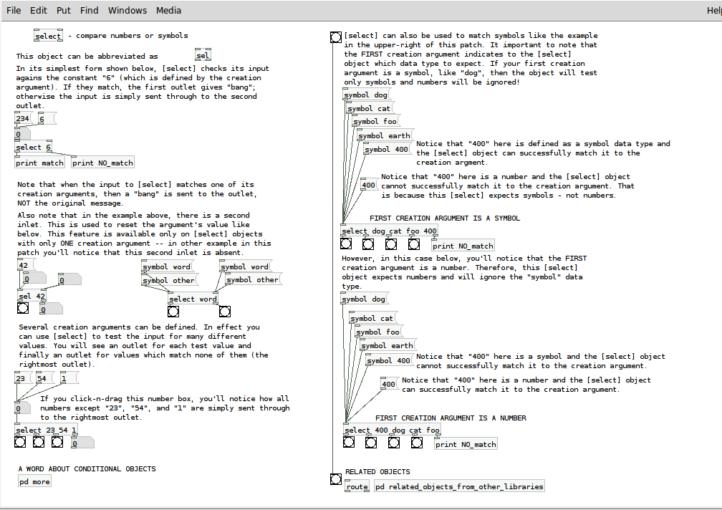The image size is (722, 510).
Task: Send the 6 message box above select 6
Action: coord(46,119)
